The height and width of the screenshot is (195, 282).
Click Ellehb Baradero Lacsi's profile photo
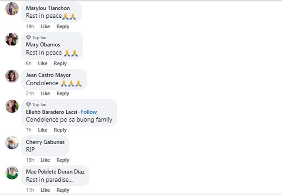(x=12, y=106)
